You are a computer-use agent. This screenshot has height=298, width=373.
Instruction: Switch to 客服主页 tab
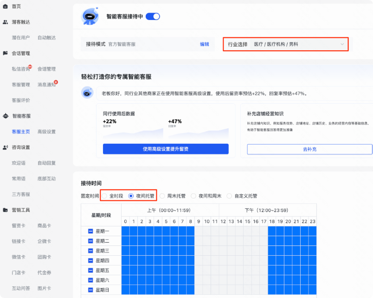[21, 132]
